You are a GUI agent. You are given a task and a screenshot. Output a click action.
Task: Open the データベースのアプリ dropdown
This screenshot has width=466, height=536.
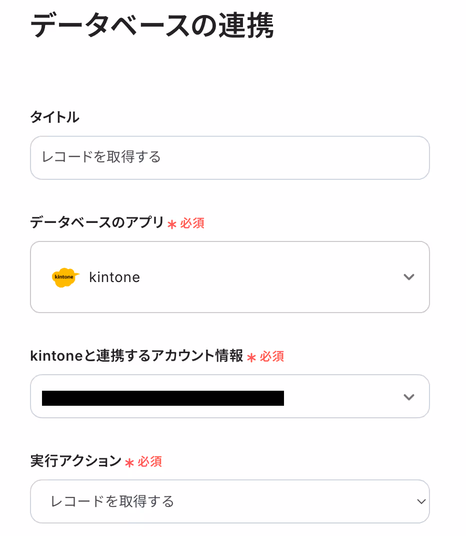click(x=230, y=277)
